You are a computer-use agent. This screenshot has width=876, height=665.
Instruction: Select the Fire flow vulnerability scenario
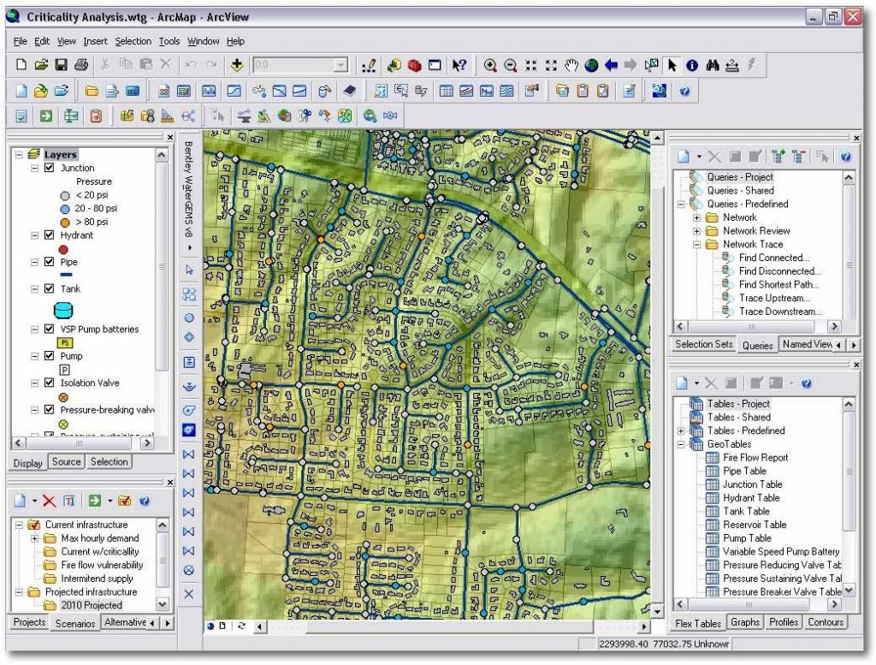pyautogui.click(x=102, y=565)
